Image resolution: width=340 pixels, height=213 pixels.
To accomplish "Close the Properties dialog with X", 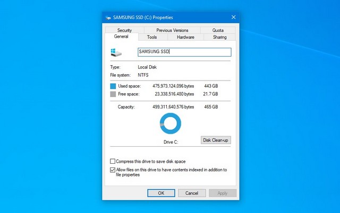I will click(x=234, y=17).
